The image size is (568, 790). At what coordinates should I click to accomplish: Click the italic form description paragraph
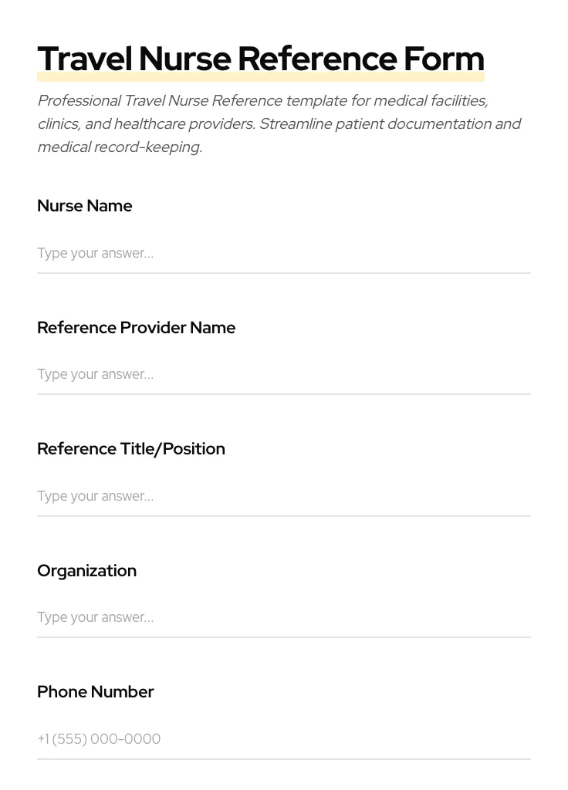pyautogui.click(x=279, y=123)
